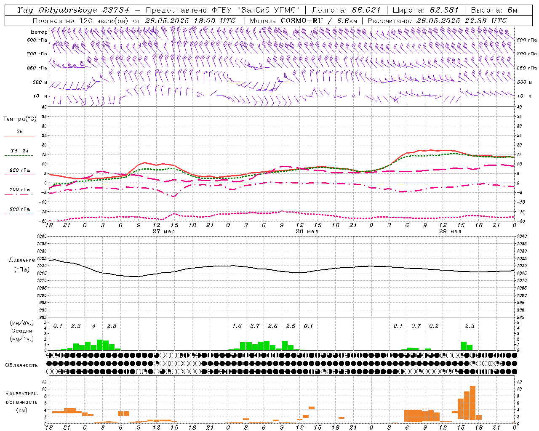539x431 pixels.
Task: Click the 27 мая date label
Action: [163, 231]
